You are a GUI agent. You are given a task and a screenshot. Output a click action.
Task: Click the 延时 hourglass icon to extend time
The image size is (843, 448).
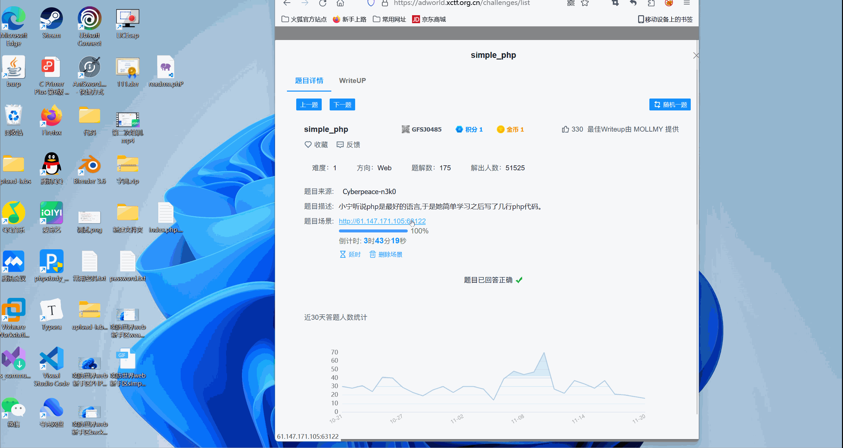pos(343,254)
